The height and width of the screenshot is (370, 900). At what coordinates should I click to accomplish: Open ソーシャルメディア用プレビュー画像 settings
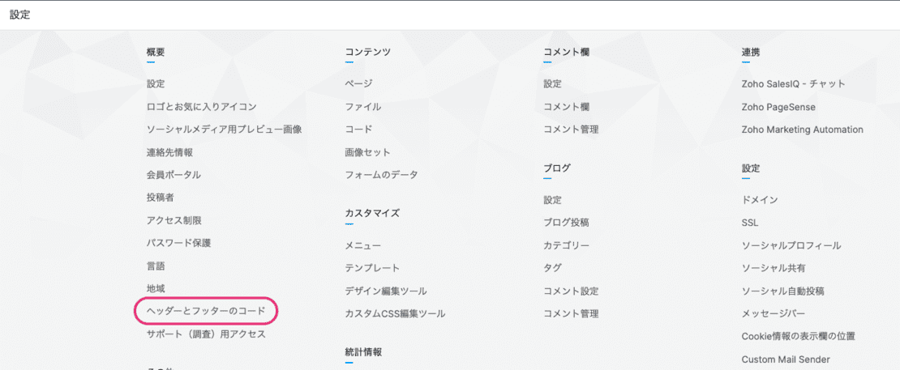224,130
